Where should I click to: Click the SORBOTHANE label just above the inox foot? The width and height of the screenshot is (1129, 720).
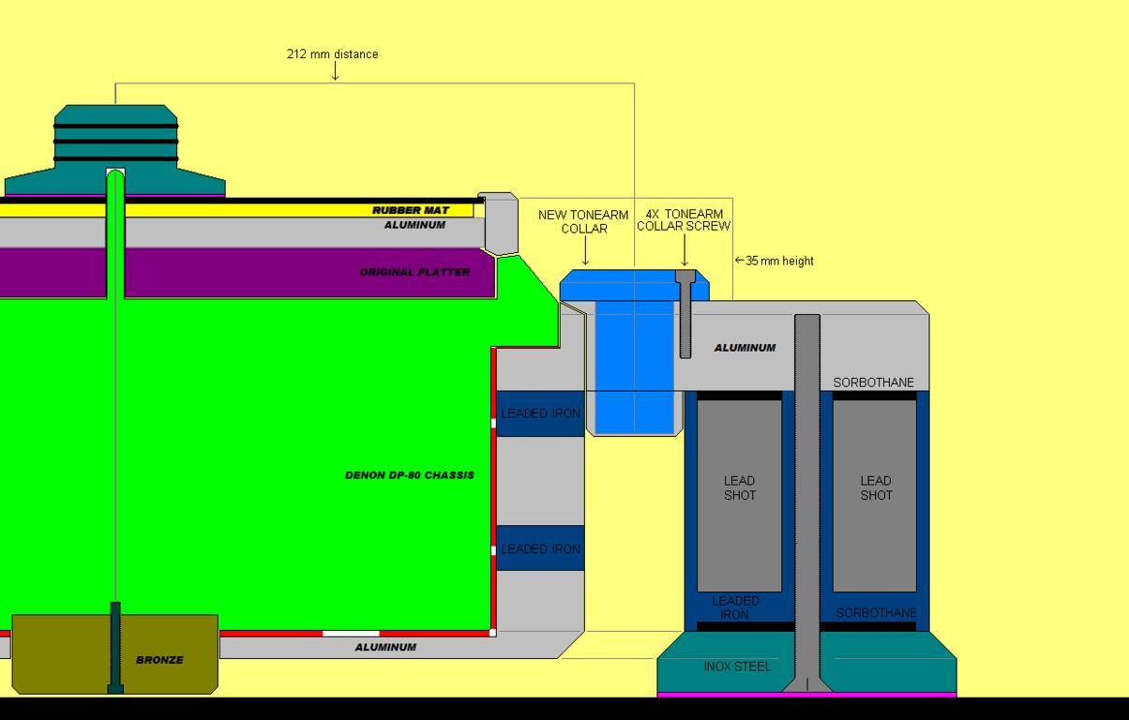876,612
